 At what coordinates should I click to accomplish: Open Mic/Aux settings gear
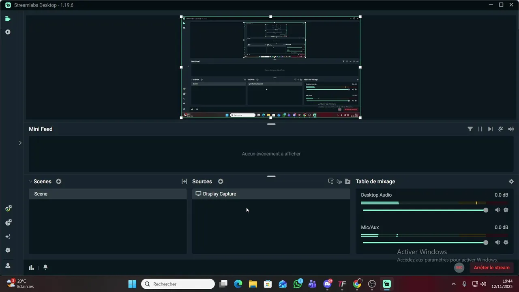pos(506,242)
